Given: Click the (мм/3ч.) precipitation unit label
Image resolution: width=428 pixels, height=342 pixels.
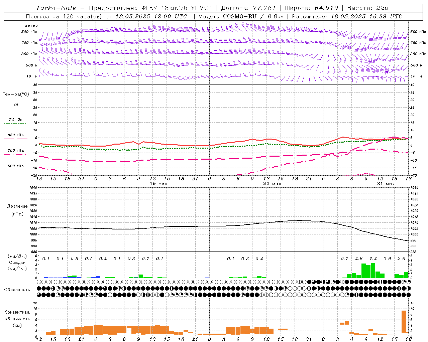Looking at the screenshot, I should tap(17, 256).
